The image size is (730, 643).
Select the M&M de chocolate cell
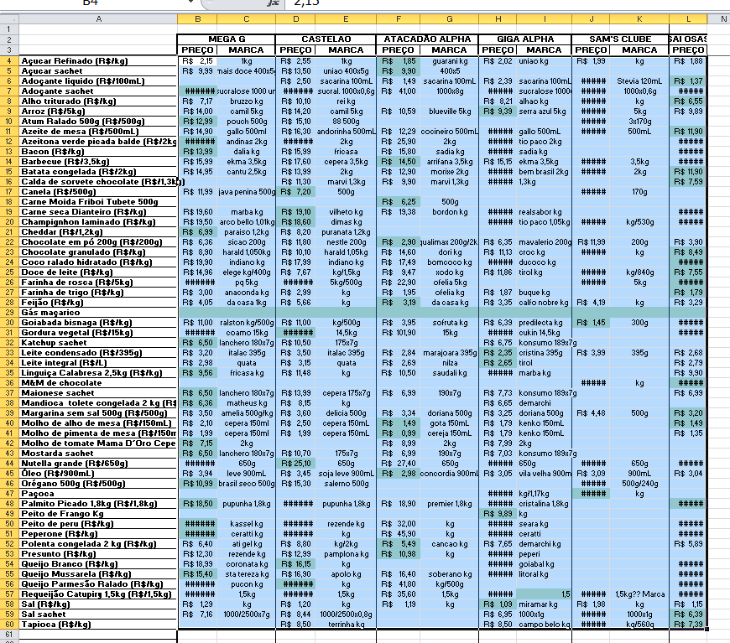[98, 383]
